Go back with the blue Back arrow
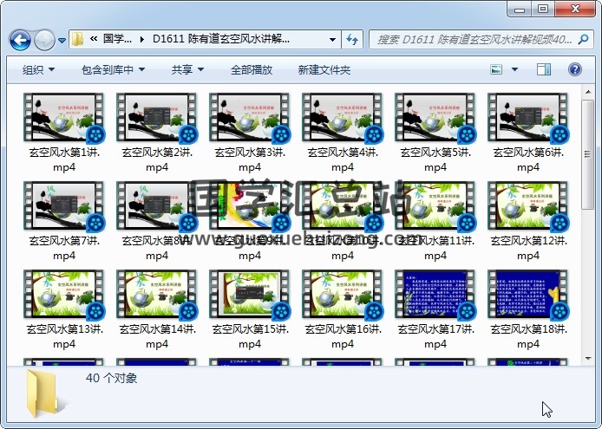Viewport: 602px width, 429px height. tap(20, 40)
